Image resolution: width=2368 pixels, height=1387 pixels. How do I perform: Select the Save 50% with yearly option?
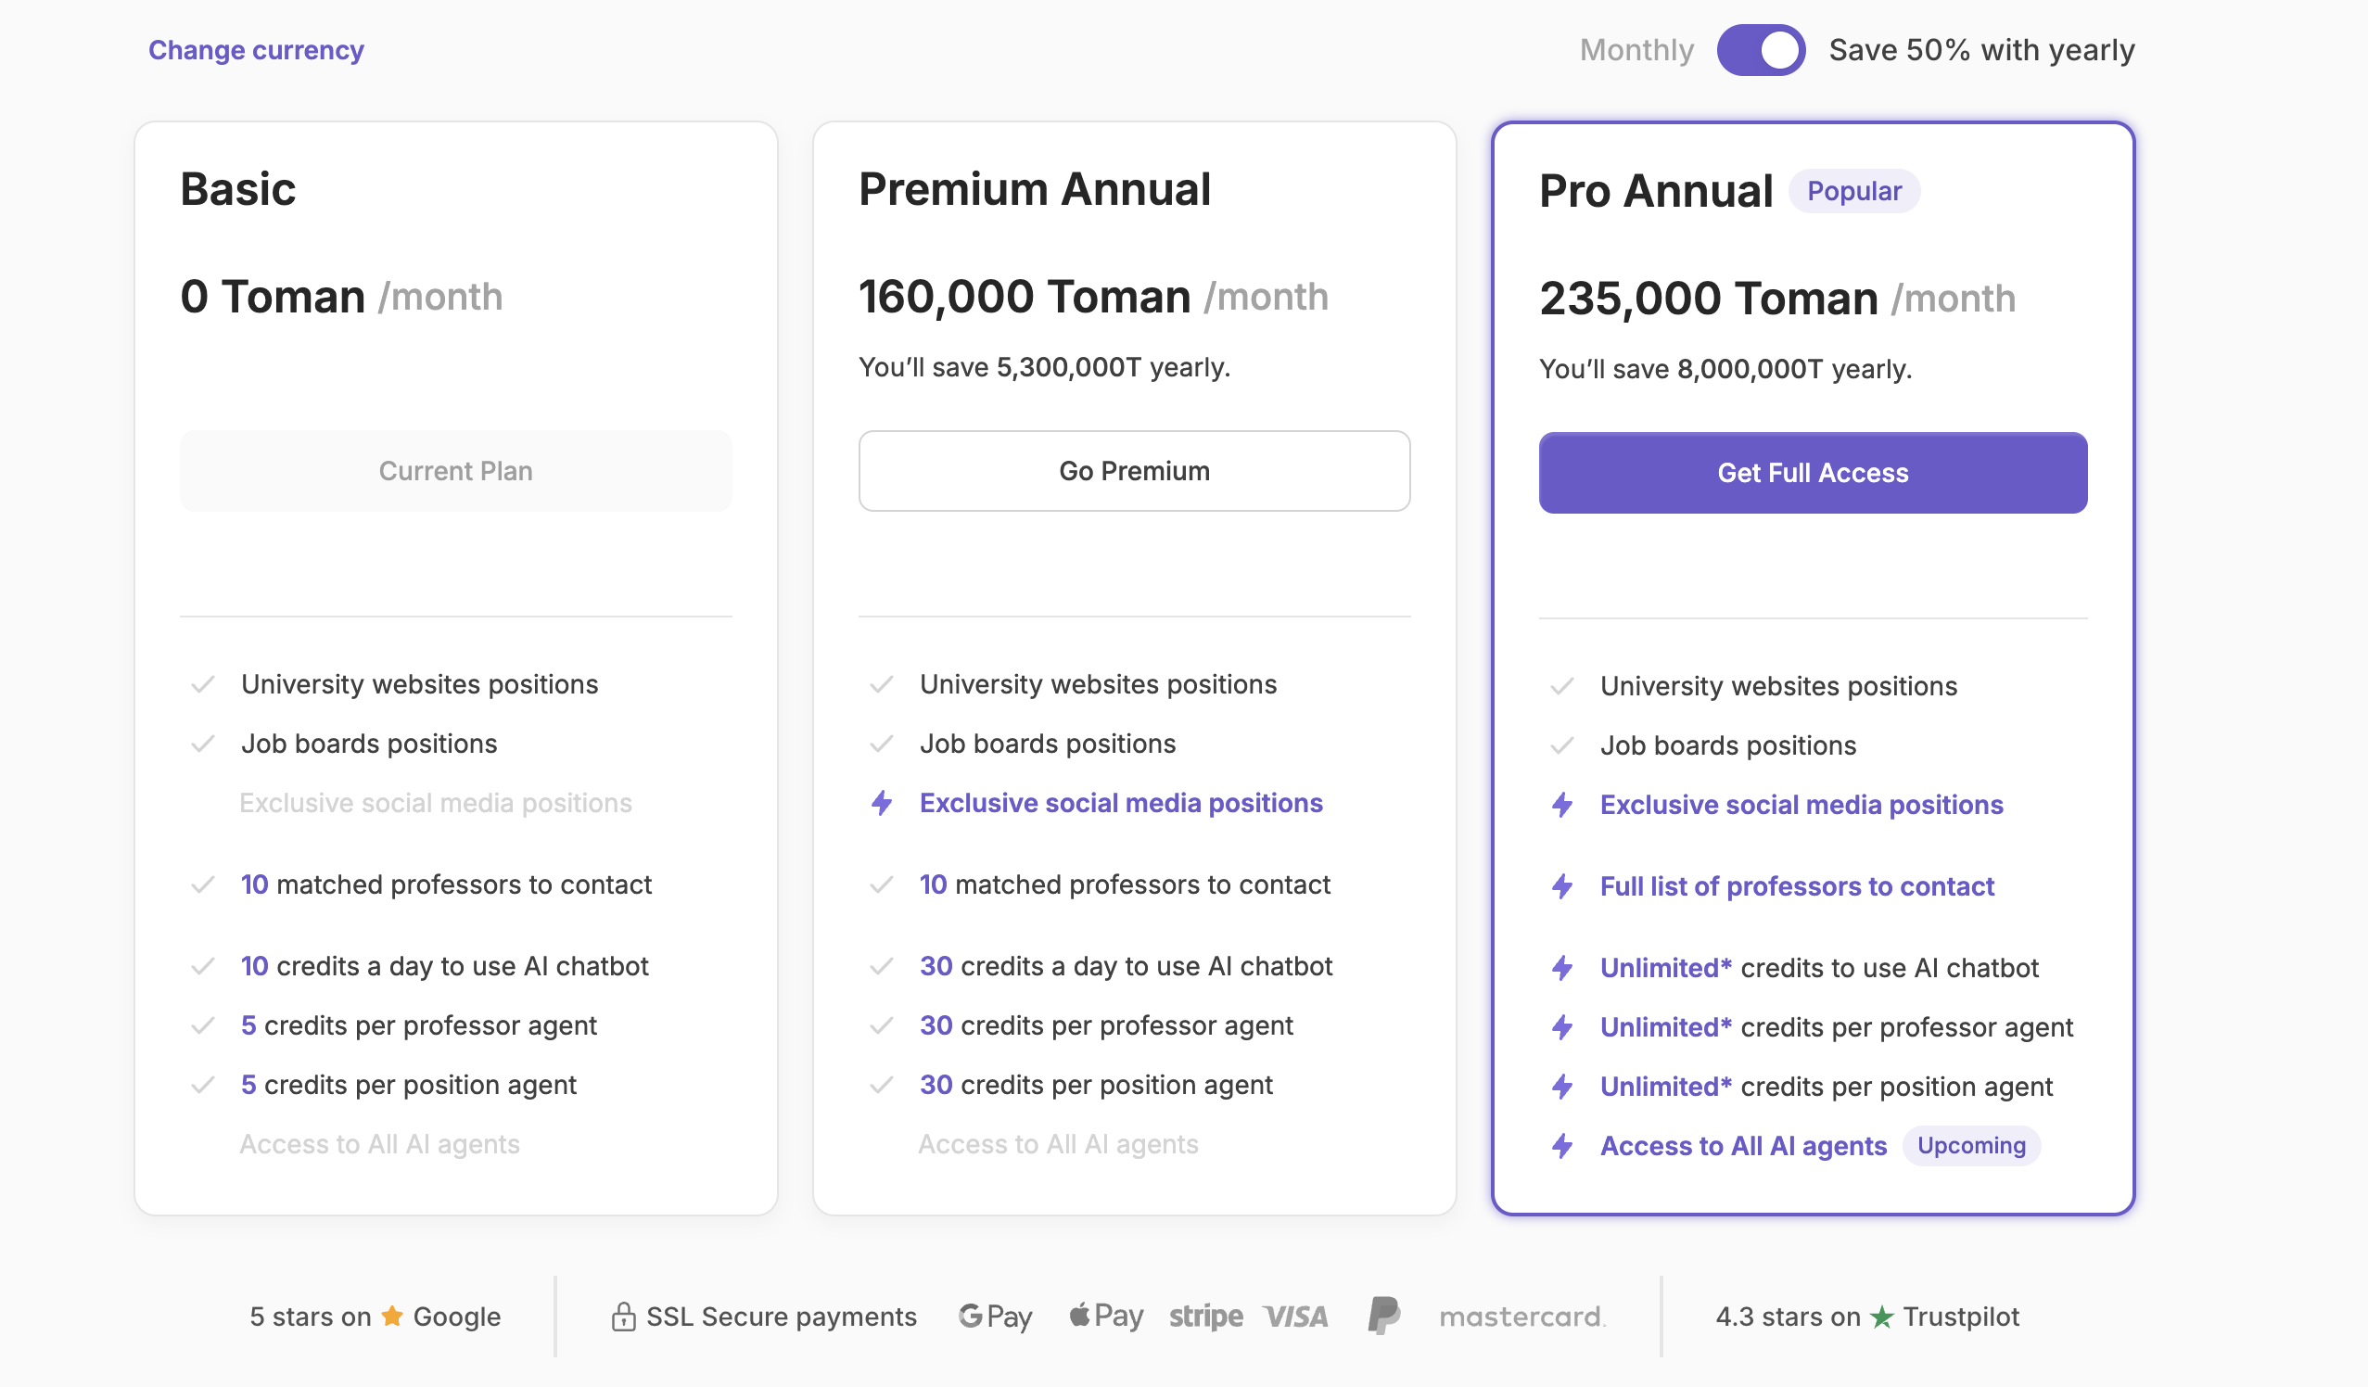(1980, 50)
